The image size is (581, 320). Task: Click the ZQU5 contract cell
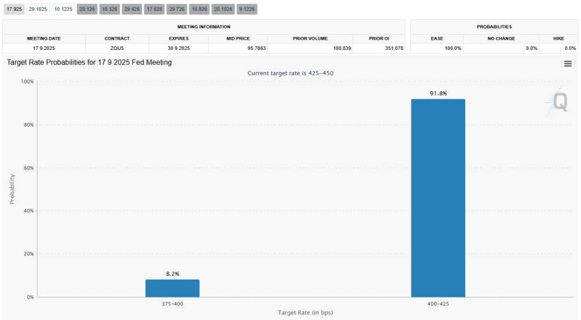[117, 48]
